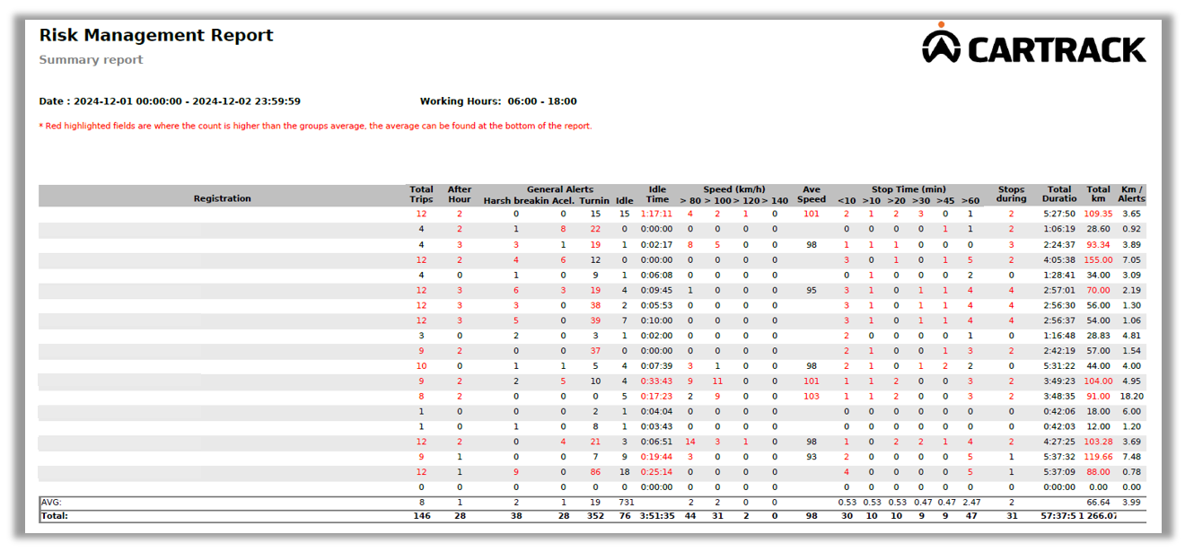Image resolution: width=1185 pixels, height=552 pixels.
Task: Click the average value 731
Action: point(625,504)
